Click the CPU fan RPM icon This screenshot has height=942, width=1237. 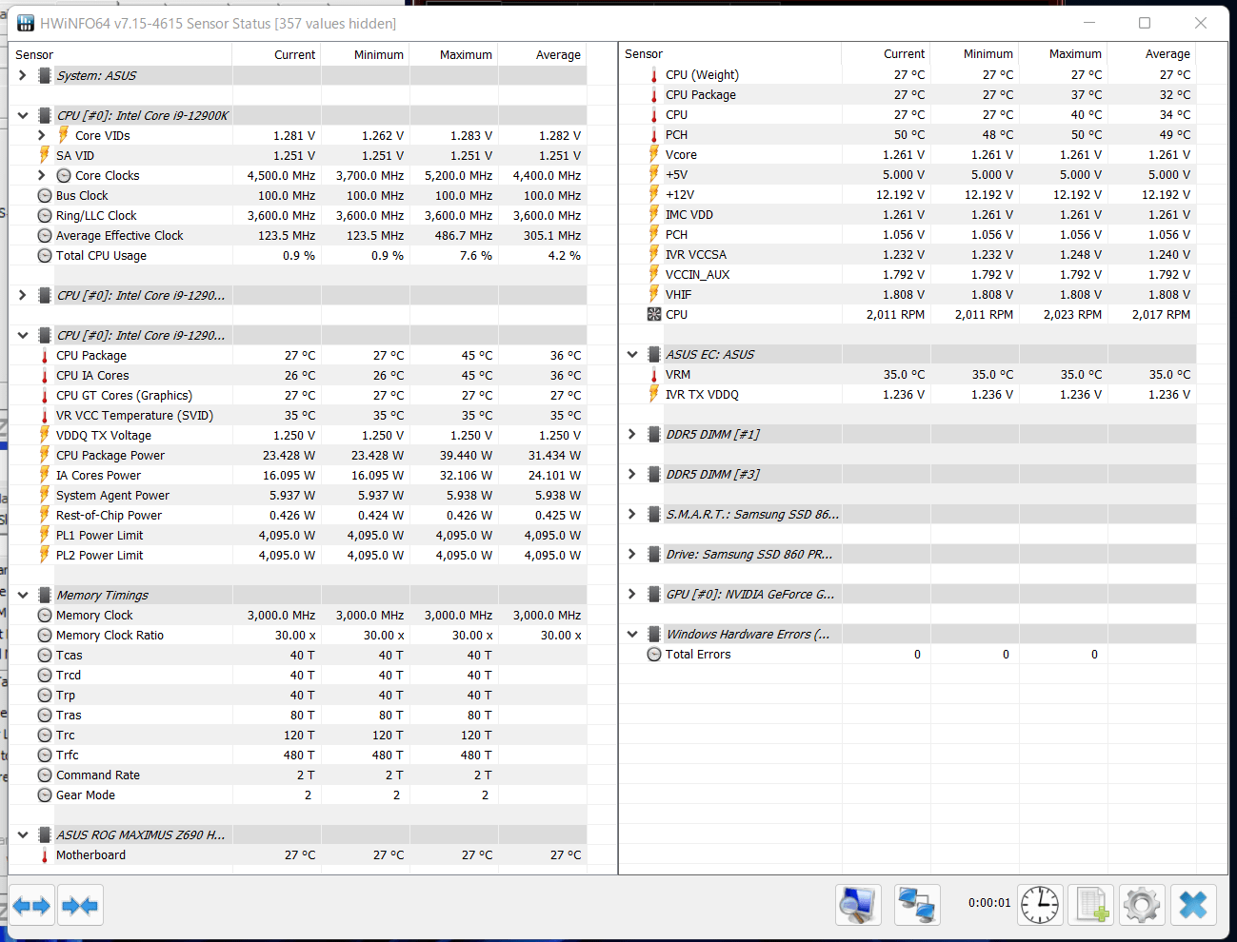[x=654, y=314]
